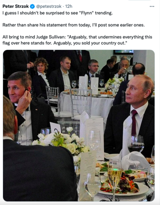Open the tweet via the 12h timestamp
This screenshot has width=160, height=205.
[69, 6]
